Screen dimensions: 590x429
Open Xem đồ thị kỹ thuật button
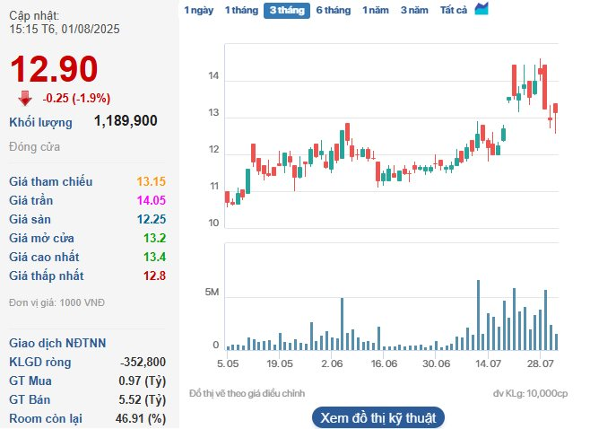coord(377,417)
